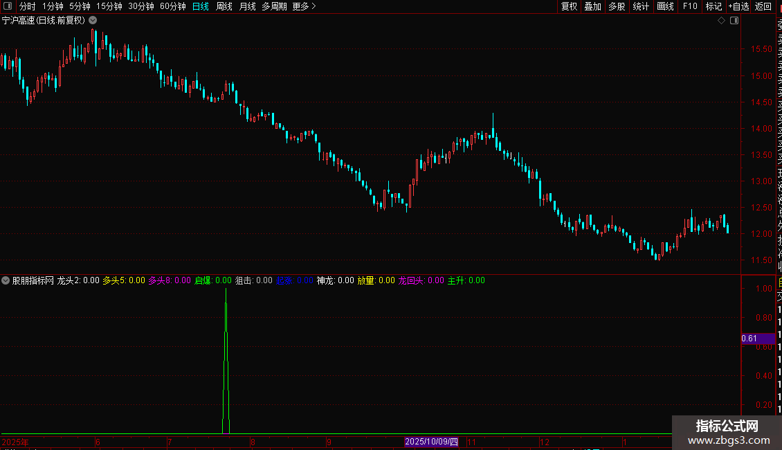Click the 2025/10/09/四 date marker
The image size is (782, 450).
(431, 442)
